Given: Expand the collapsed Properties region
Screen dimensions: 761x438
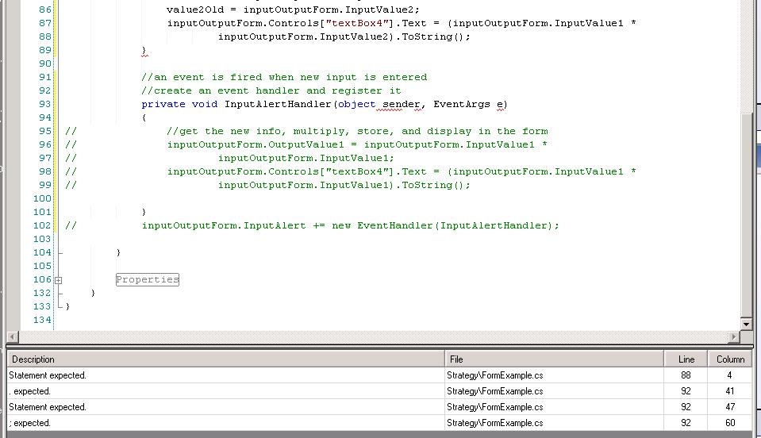Looking at the screenshot, I should tap(58, 280).
